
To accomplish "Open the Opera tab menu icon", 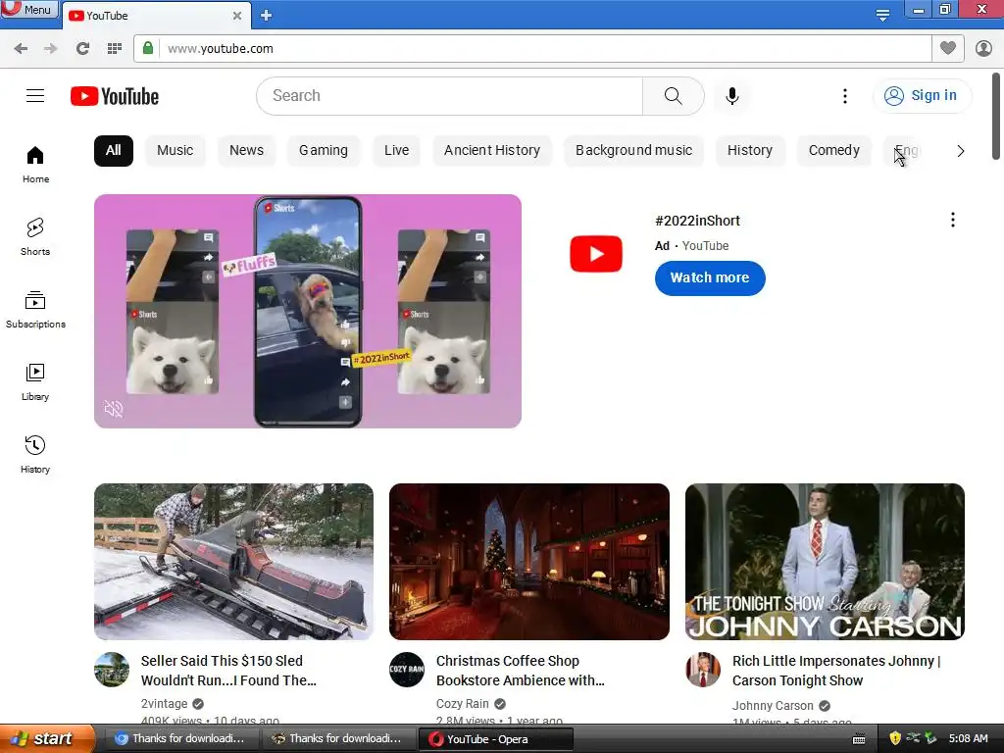I will (882, 15).
